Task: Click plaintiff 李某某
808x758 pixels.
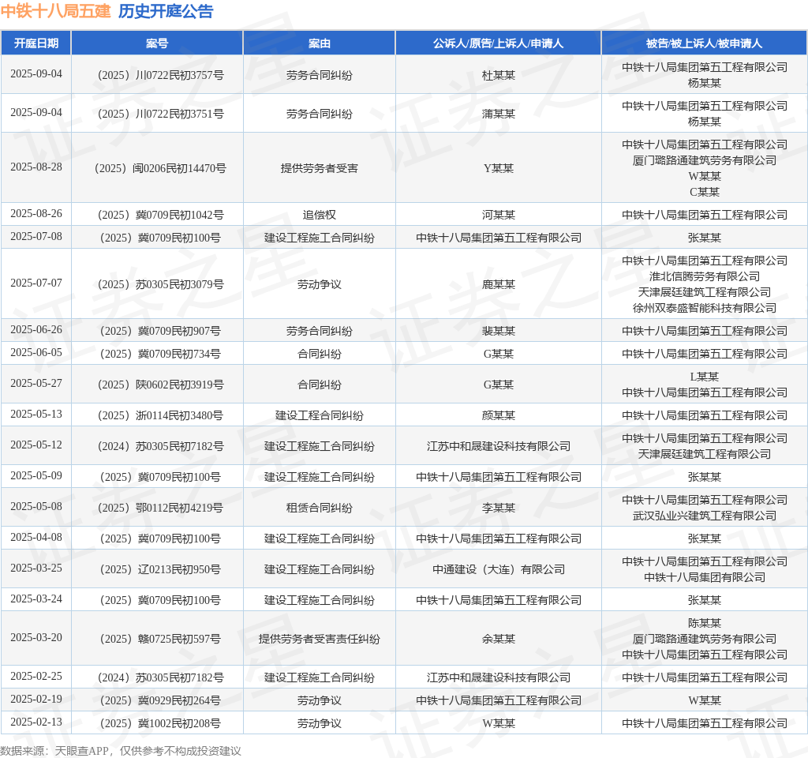Action: point(499,508)
